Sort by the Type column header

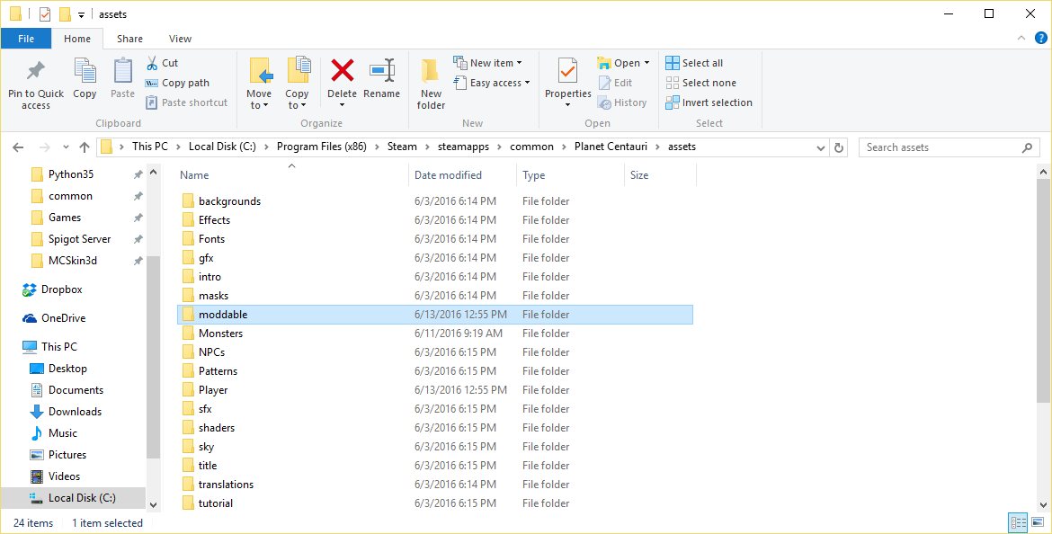coord(534,175)
